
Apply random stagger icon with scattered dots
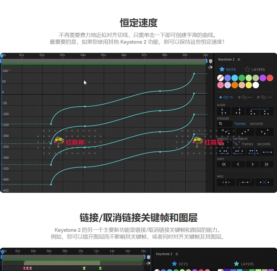265,132
